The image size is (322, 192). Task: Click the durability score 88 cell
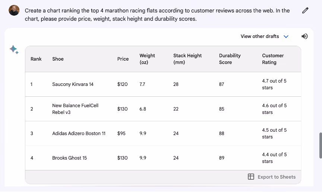point(222,133)
